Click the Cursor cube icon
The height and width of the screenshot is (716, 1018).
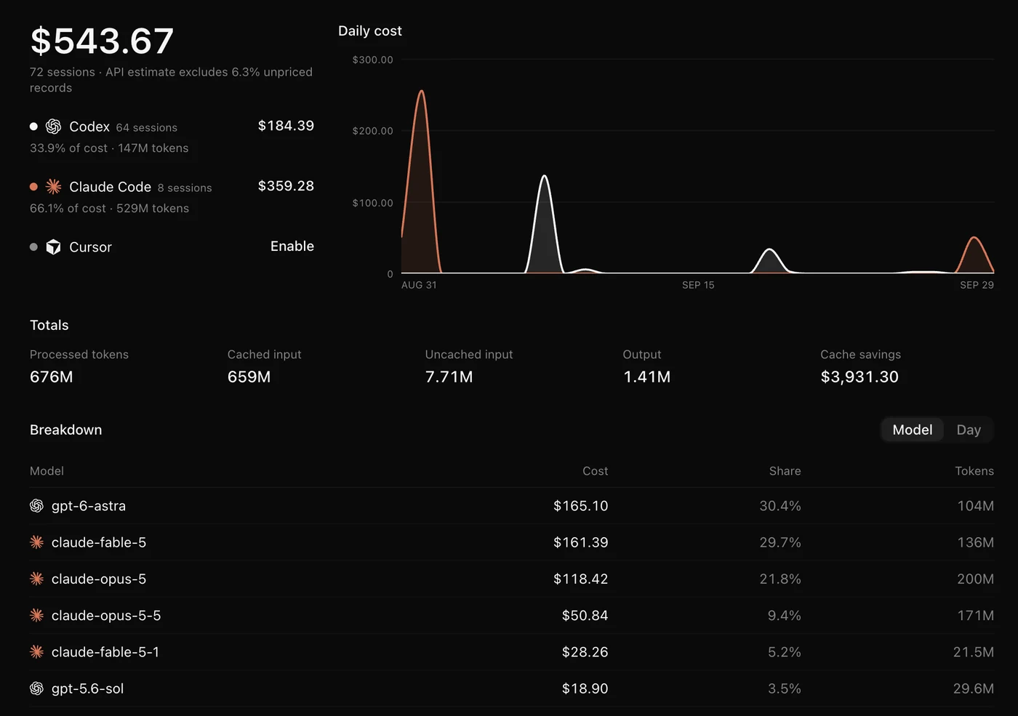point(53,247)
